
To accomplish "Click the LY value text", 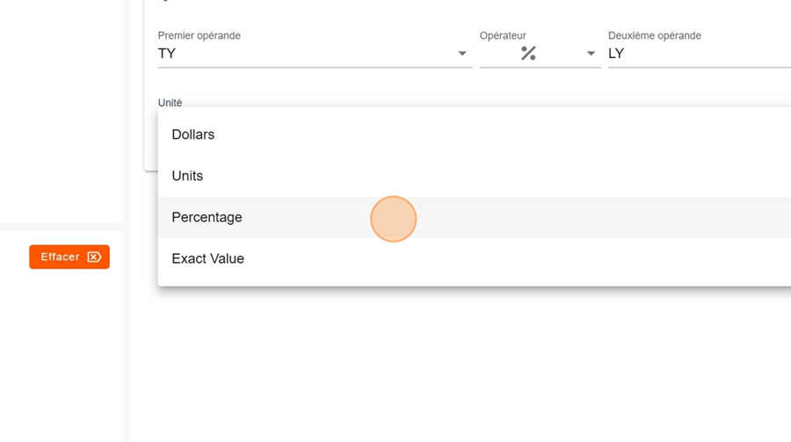I will coord(616,54).
